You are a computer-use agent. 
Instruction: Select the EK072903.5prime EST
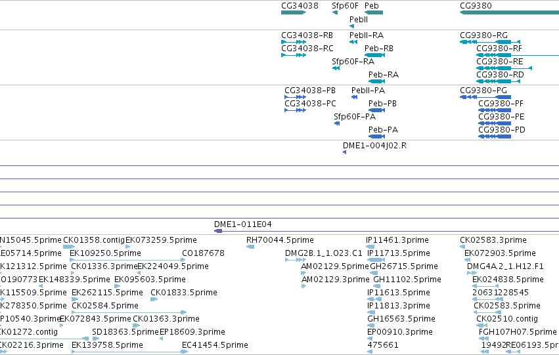pyautogui.click(x=466, y=260)
